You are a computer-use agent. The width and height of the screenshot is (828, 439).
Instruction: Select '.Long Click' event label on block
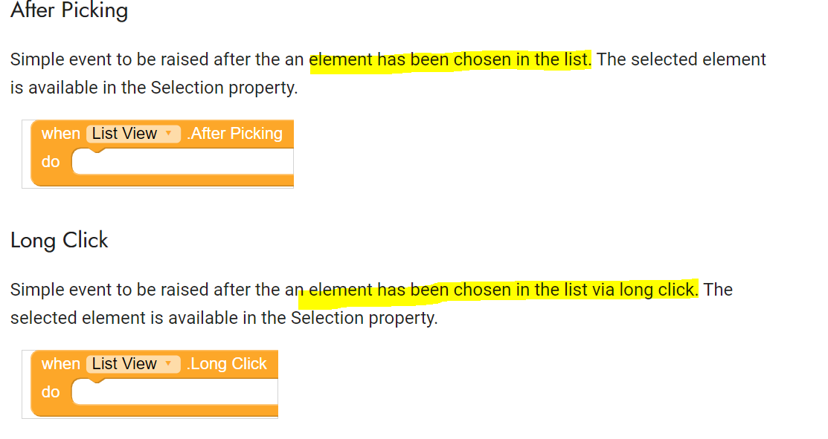tap(227, 364)
